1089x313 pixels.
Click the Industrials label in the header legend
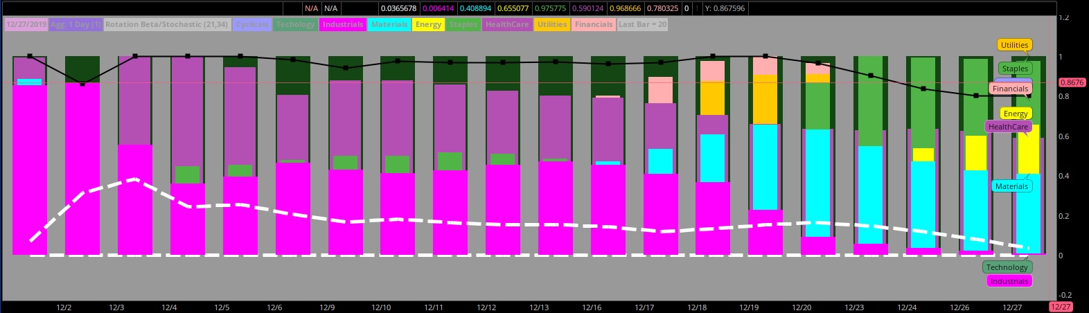(343, 24)
